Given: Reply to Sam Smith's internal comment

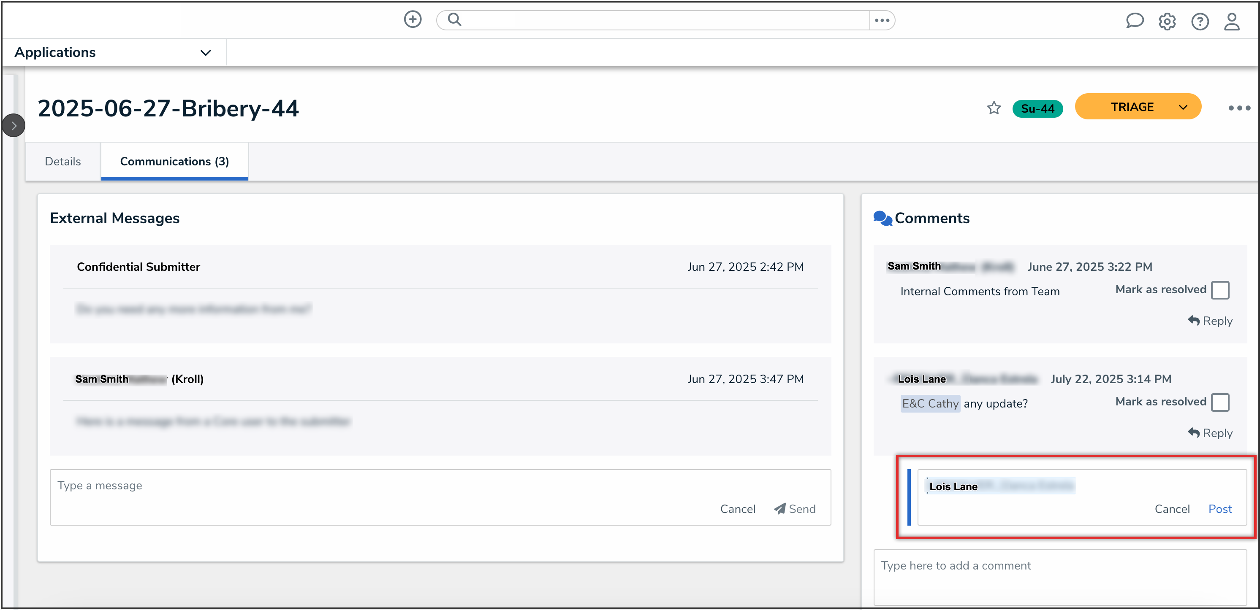Looking at the screenshot, I should [x=1210, y=321].
